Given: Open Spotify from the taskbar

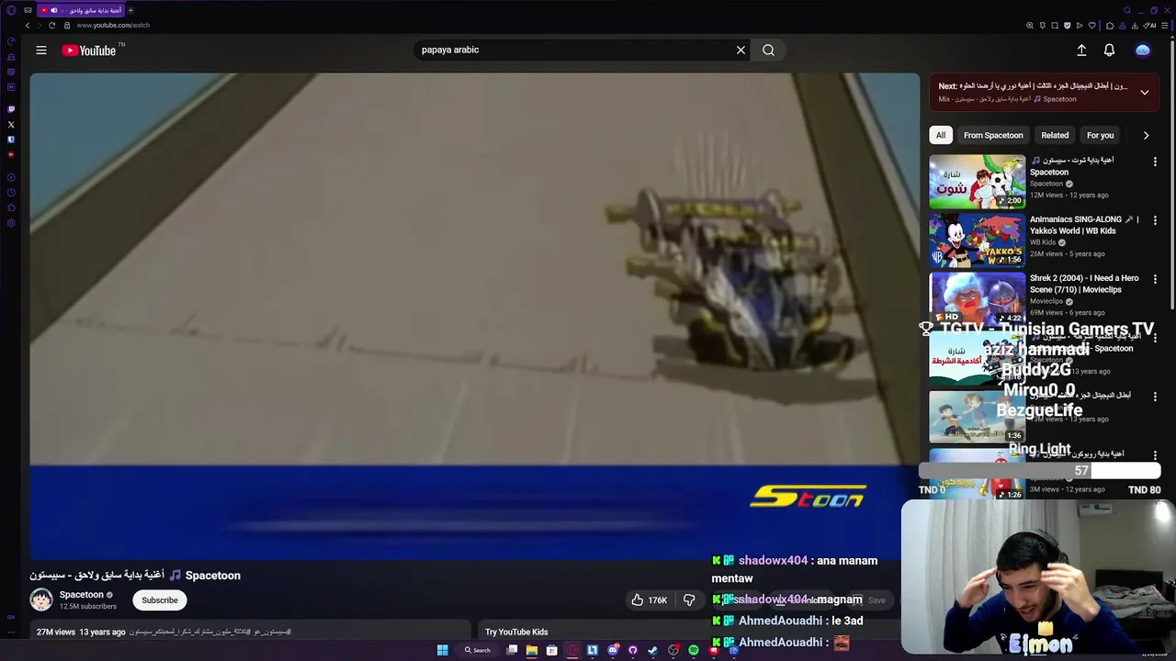Looking at the screenshot, I should (694, 650).
